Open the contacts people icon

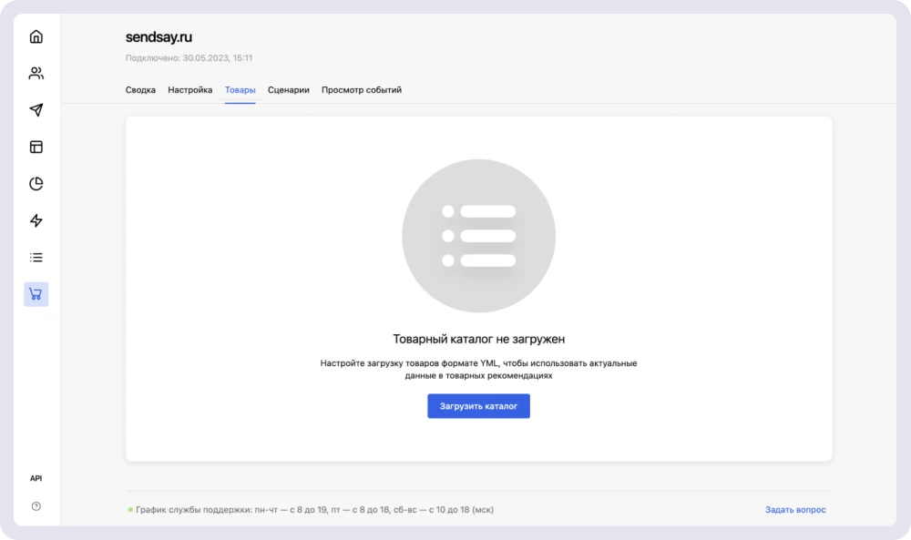pos(36,74)
